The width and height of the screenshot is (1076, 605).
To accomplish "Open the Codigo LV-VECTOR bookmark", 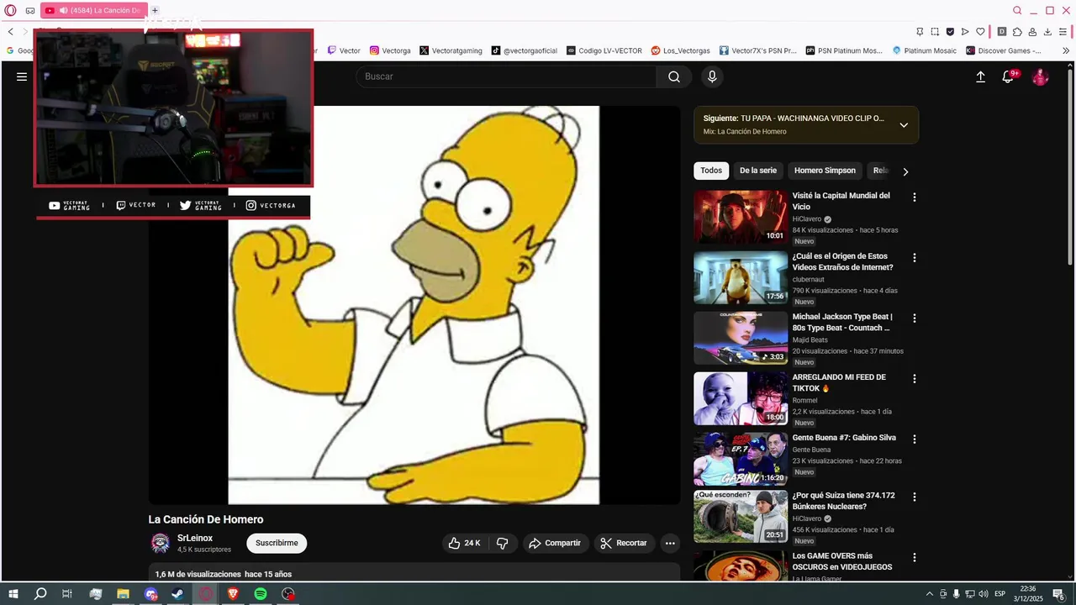I will pyautogui.click(x=604, y=50).
